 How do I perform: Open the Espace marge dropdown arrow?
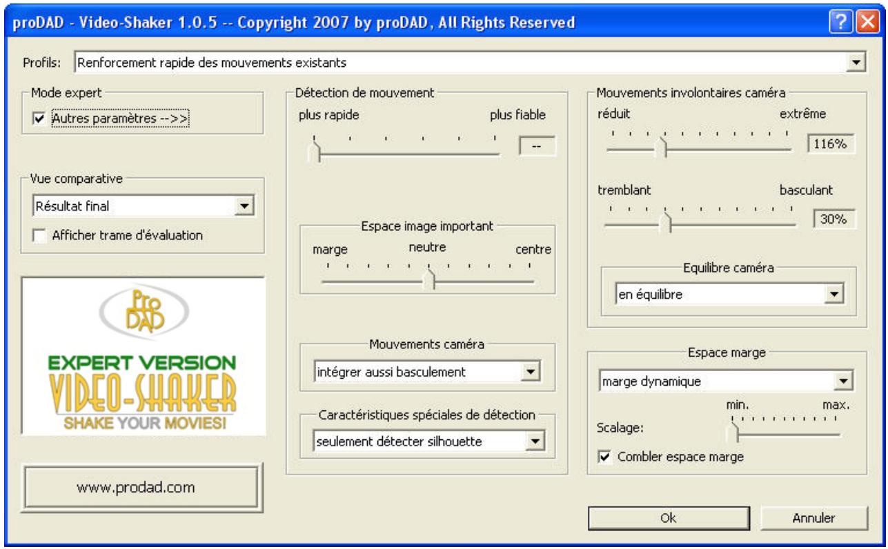(844, 379)
